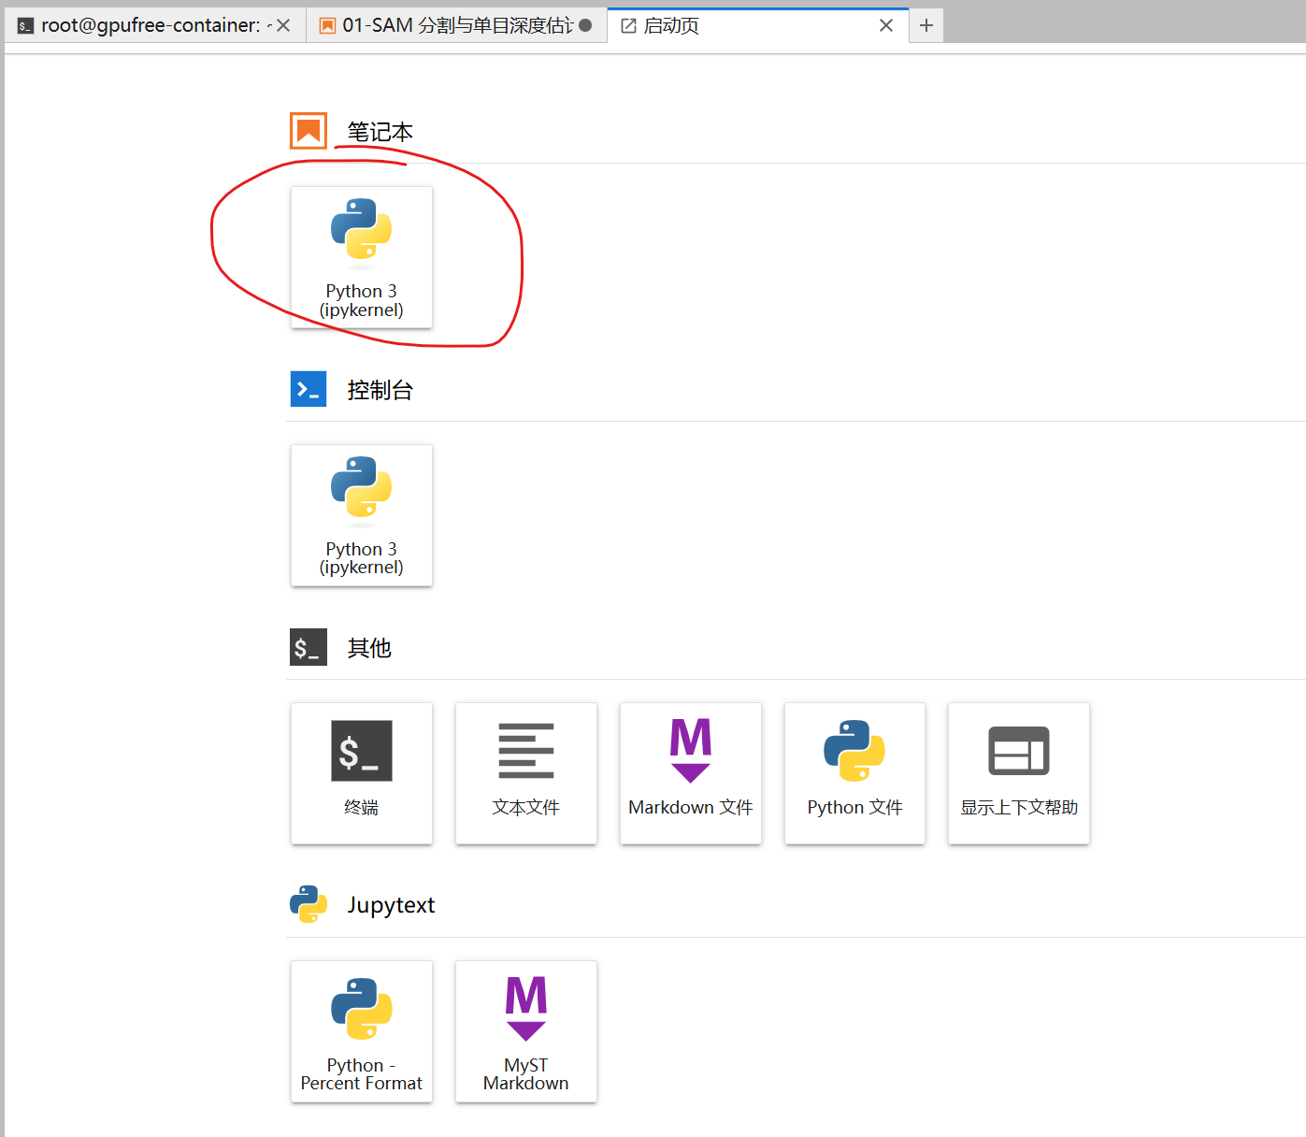Click the Jupytext section Python icon
Screen dimensions: 1306x1137
(309, 904)
